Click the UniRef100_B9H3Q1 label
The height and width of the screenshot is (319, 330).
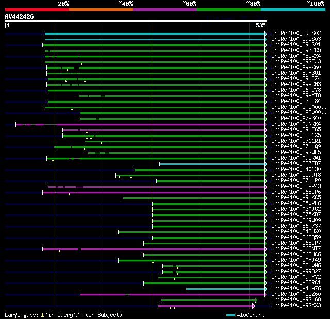296,73
